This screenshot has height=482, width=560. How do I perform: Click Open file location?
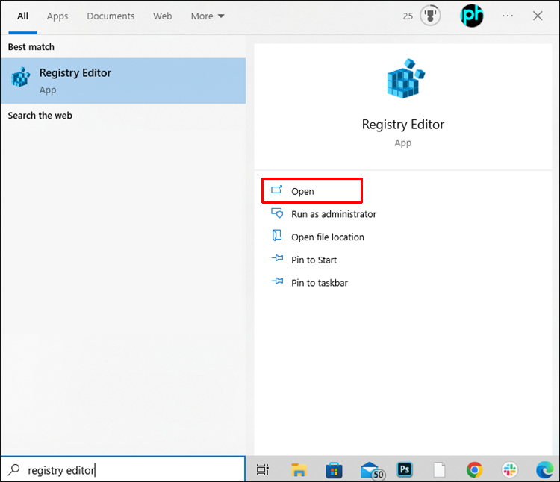pyautogui.click(x=328, y=237)
